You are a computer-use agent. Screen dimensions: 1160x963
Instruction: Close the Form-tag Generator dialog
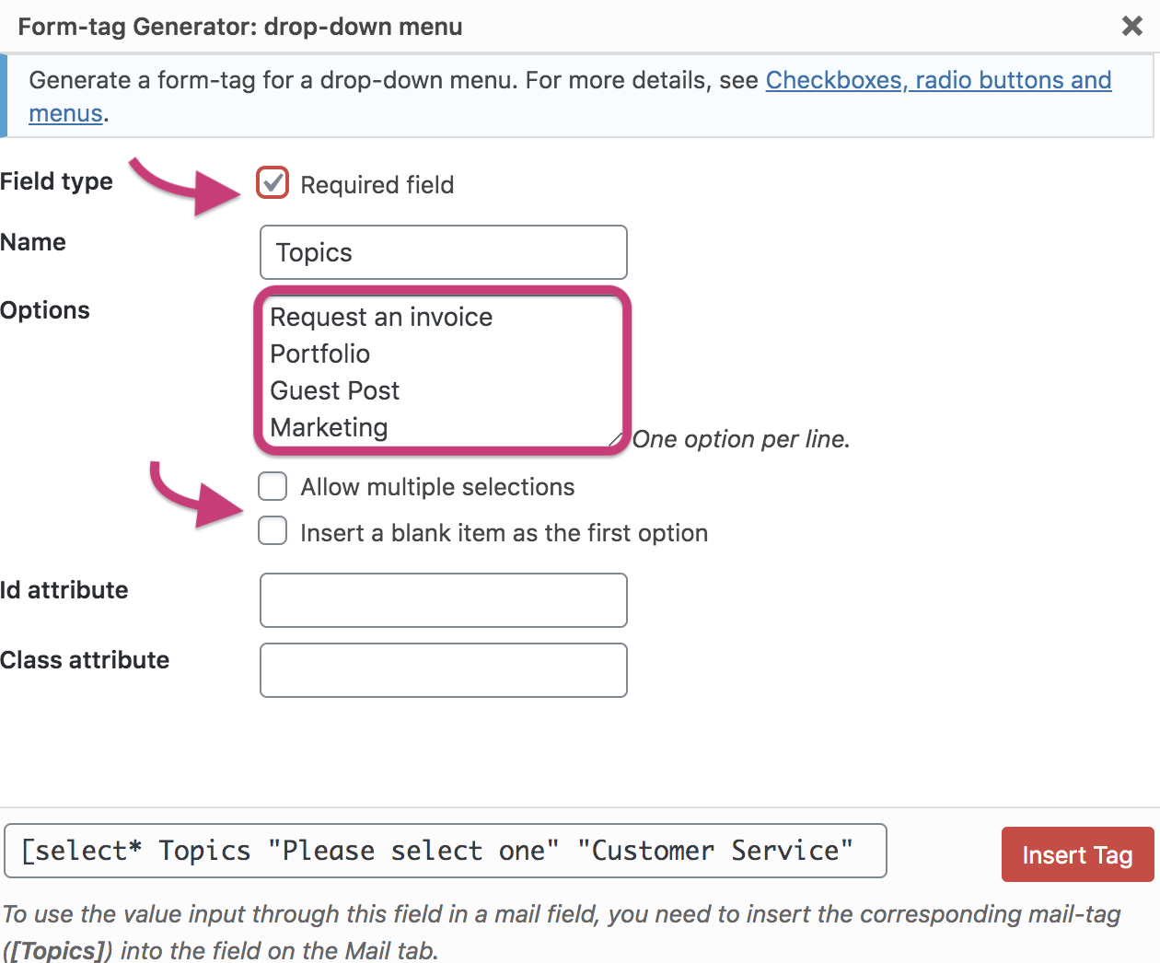pyautogui.click(x=1131, y=26)
